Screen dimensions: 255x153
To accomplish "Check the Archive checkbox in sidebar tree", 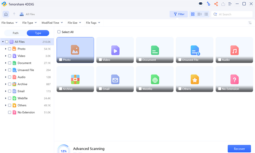I will click(x=10, y=84).
